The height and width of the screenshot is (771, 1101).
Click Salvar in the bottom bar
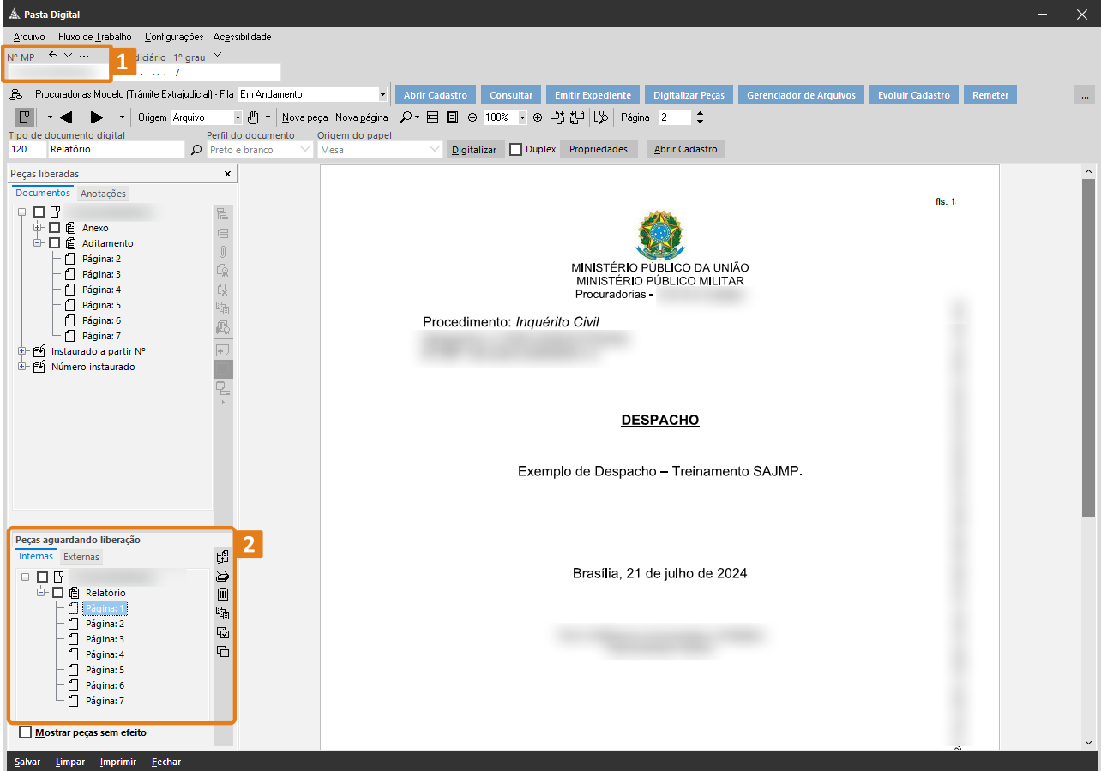pyautogui.click(x=27, y=762)
